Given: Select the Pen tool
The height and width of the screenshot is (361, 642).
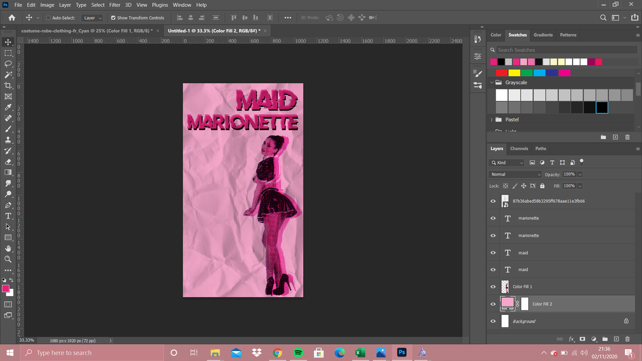Looking at the screenshot, I should point(8,205).
